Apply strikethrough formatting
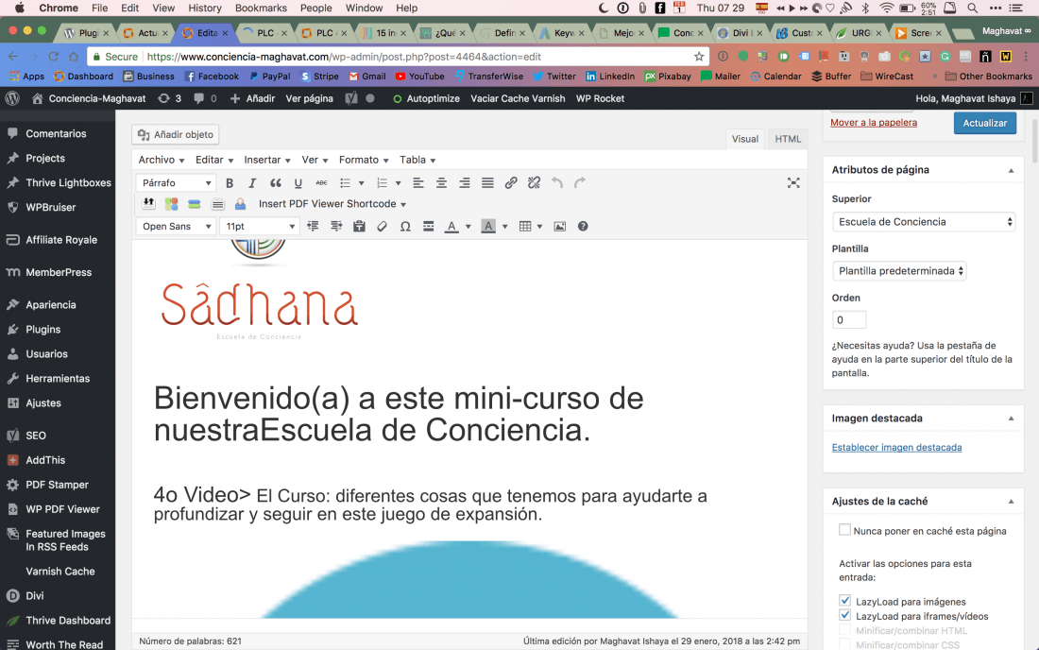This screenshot has height=650, width=1039. pyautogui.click(x=321, y=183)
